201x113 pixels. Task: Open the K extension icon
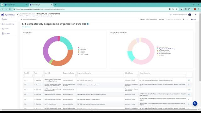coord(182,9)
